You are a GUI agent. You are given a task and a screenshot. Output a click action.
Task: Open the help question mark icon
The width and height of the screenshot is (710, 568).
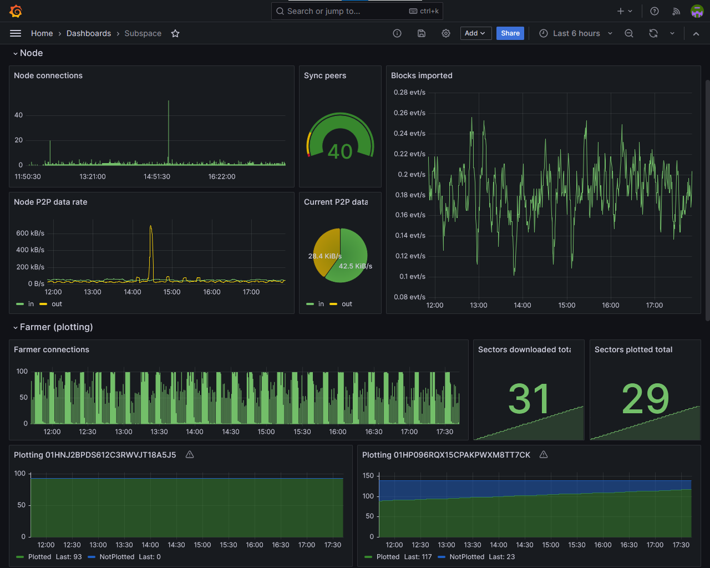(655, 11)
